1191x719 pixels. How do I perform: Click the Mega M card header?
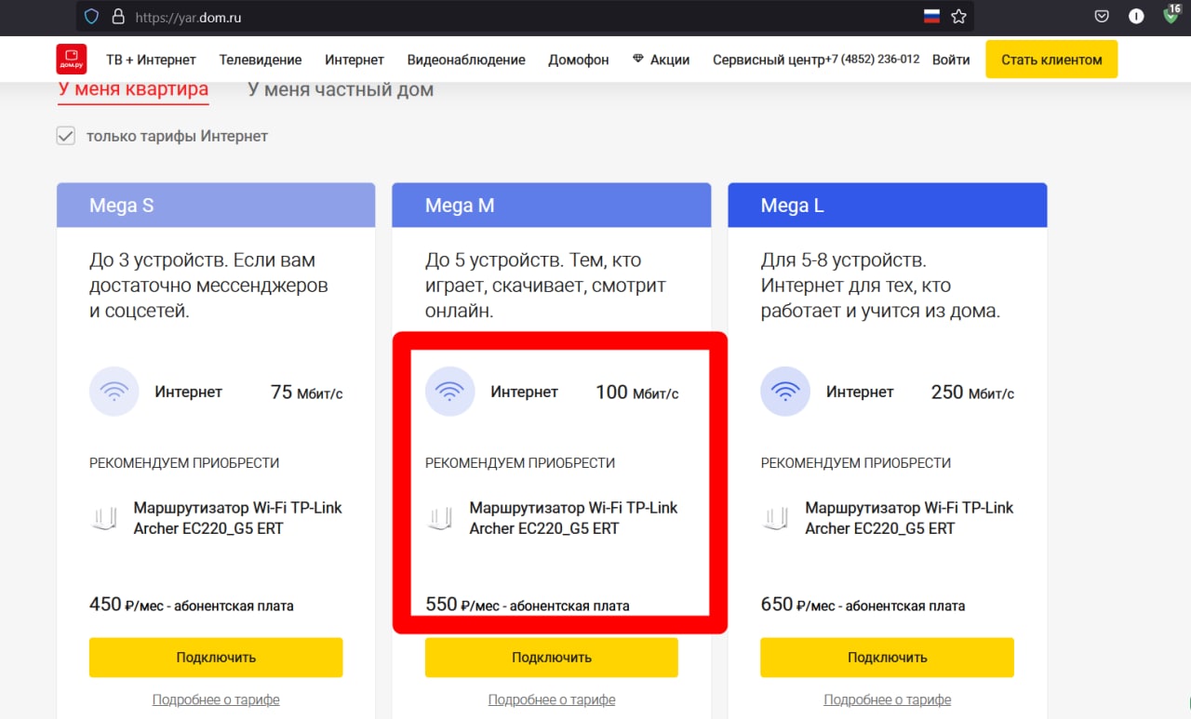click(x=552, y=206)
